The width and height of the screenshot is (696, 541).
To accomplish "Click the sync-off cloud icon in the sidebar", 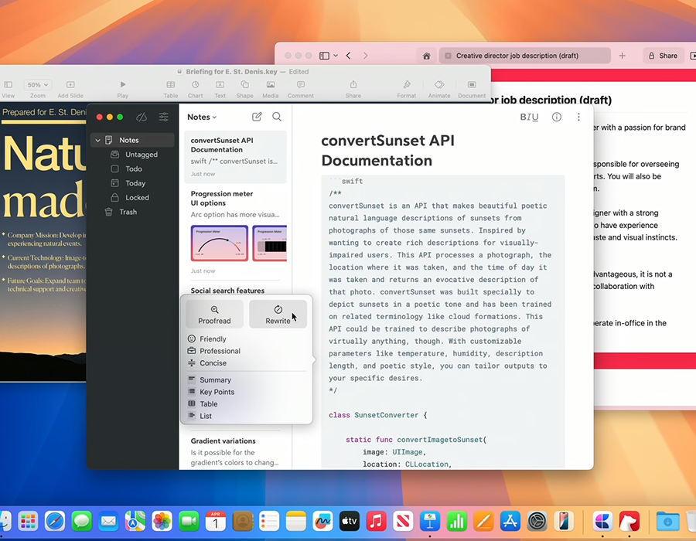I will click(142, 117).
